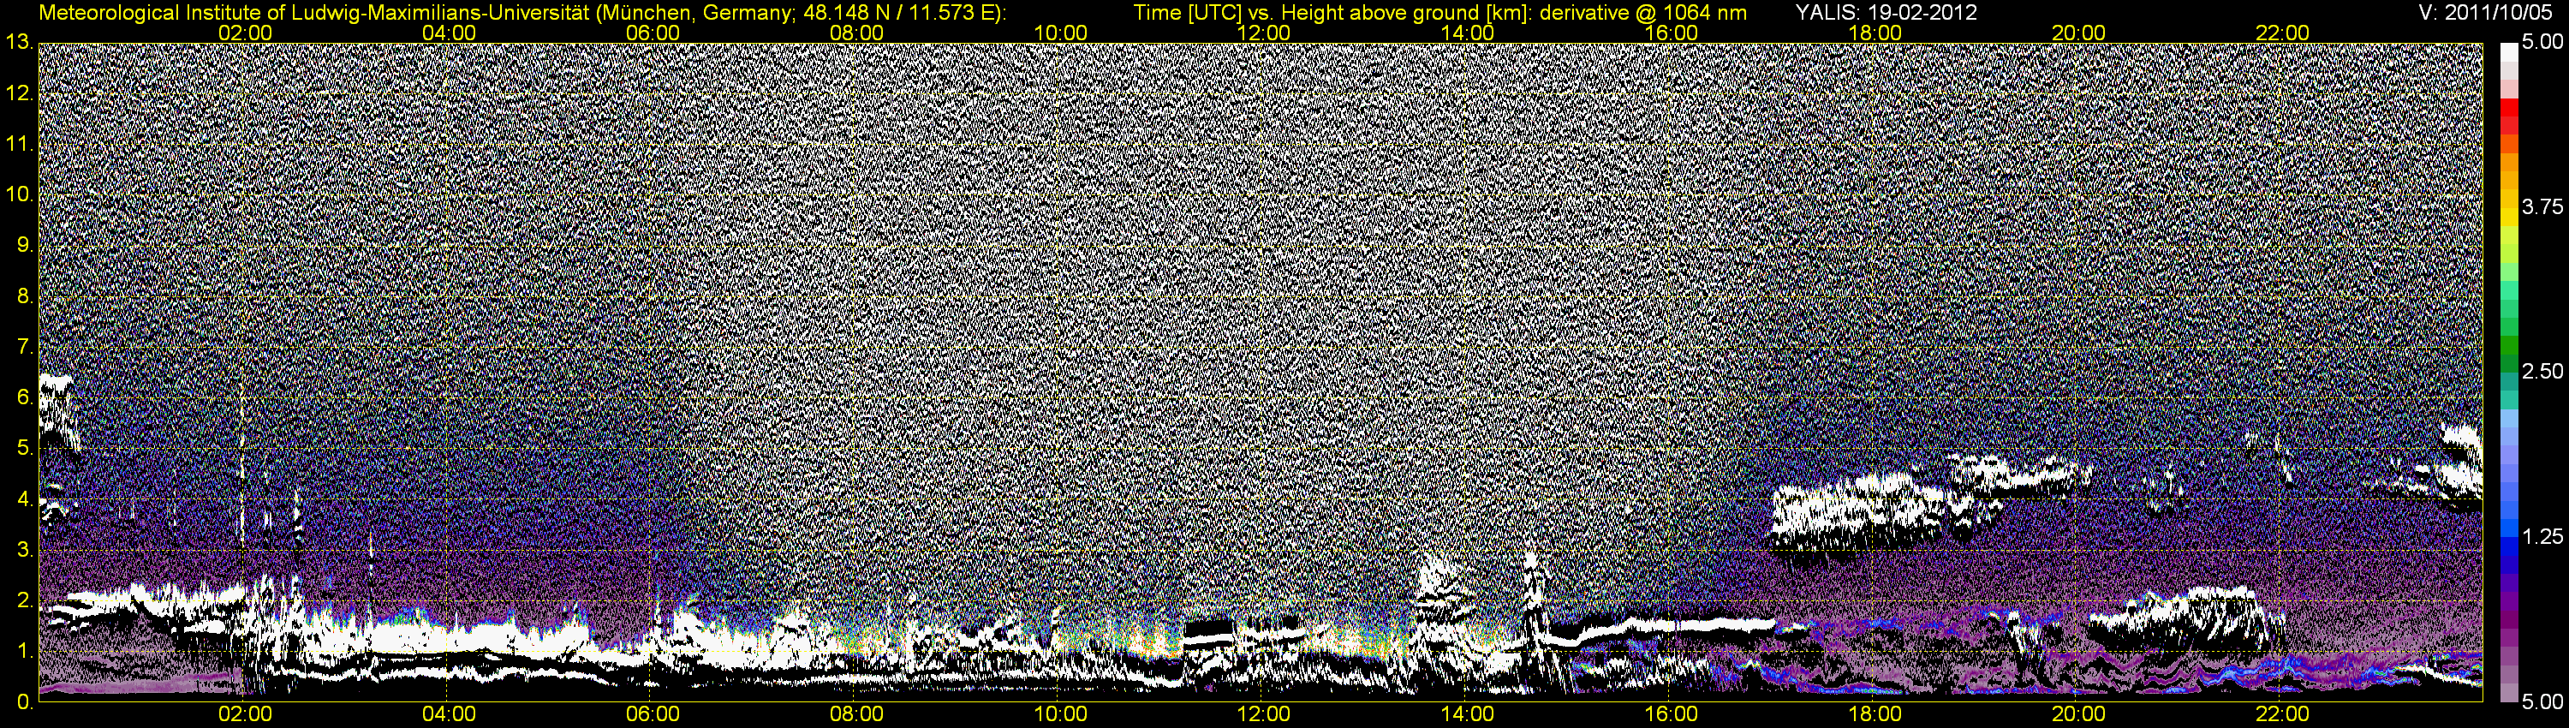2569x728 pixels.
Task: Click the 14:00 label on the bottom time axis
Action: [1468, 715]
